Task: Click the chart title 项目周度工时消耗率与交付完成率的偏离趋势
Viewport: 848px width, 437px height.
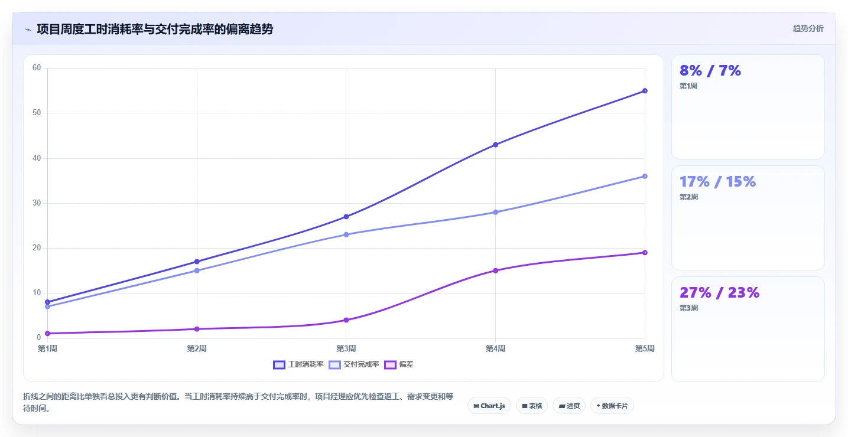Action: pos(155,29)
